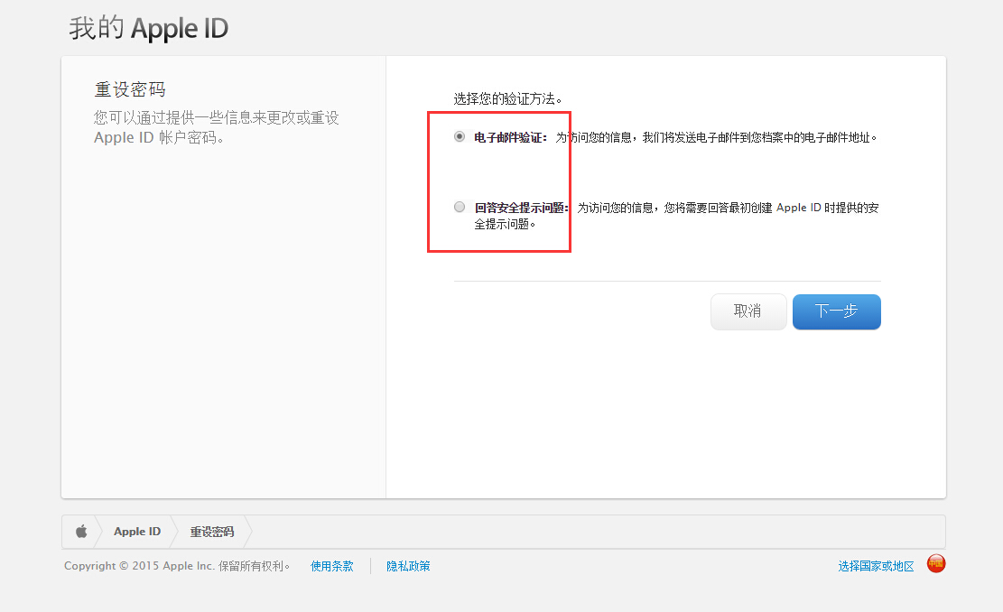The height and width of the screenshot is (612, 1003).
Task: Click the 回答安全提示问题 option label
Action: click(x=521, y=208)
